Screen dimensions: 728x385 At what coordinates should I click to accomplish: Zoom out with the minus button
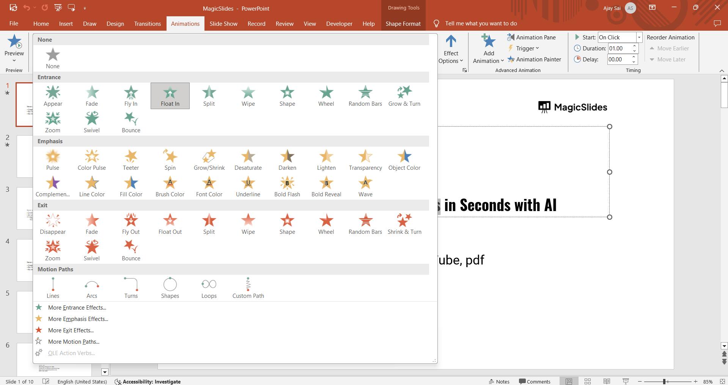pos(640,382)
